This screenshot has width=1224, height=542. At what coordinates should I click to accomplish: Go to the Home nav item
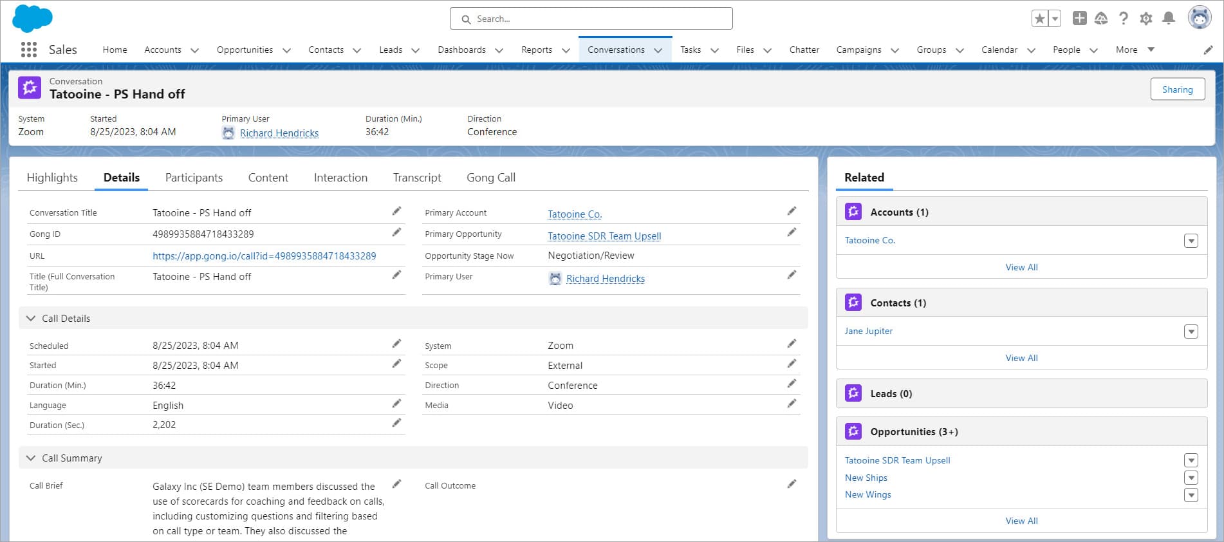tap(115, 50)
